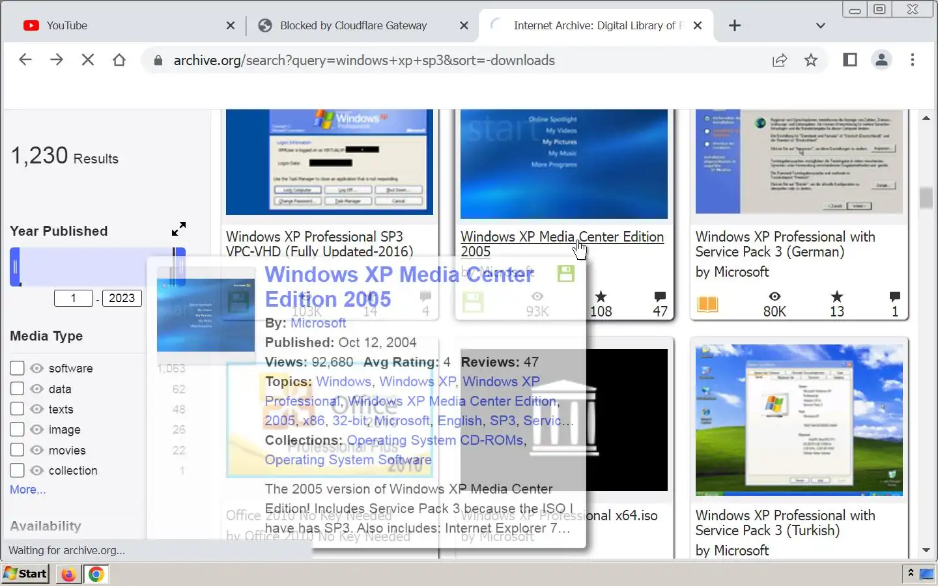The width and height of the screenshot is (938, 586).
Task: Open the German setup screen thumbnail
Action: pos(799,161)
